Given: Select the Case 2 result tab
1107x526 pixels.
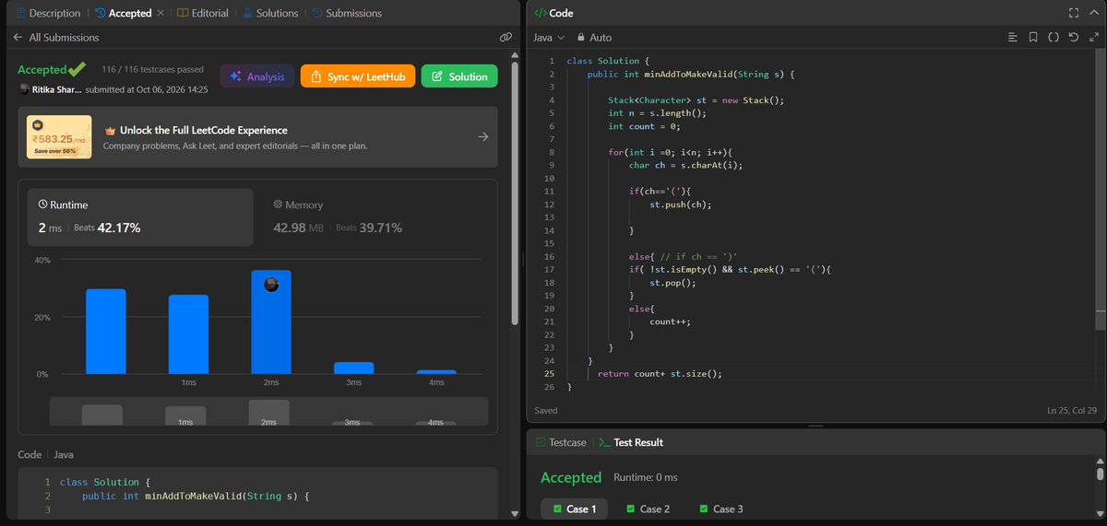Looking at the screenshot, I should [x=648, y=508].
